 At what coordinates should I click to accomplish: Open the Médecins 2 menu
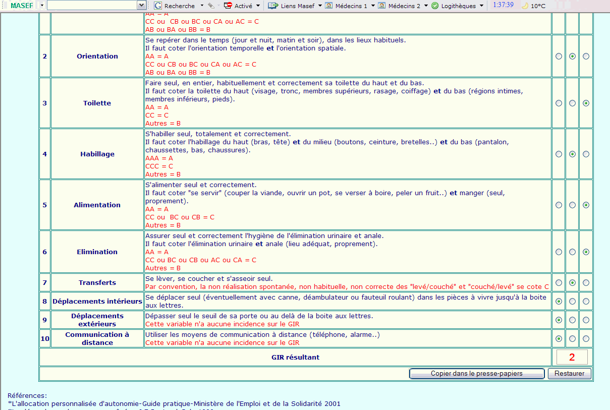pyautogui.click(x=403, y=6)
